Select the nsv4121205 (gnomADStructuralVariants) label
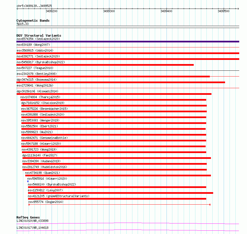This screenshot has height=234, width=247. (59, 196)
